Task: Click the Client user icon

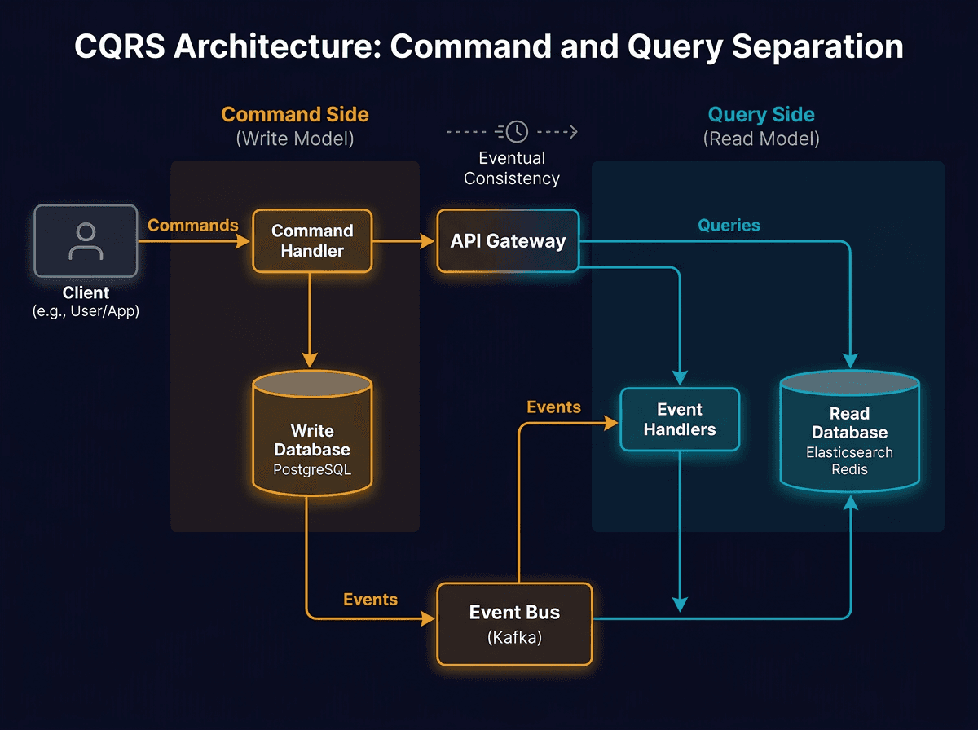Action: (x=85, y=241)
